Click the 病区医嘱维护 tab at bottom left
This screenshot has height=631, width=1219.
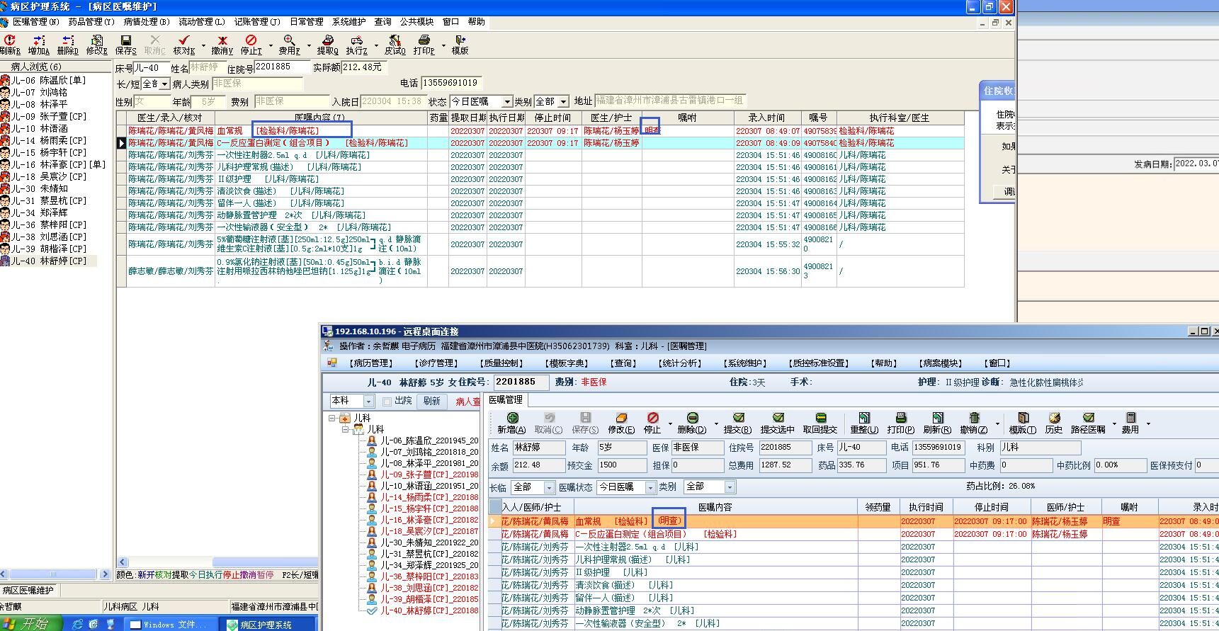coord(28,590)
